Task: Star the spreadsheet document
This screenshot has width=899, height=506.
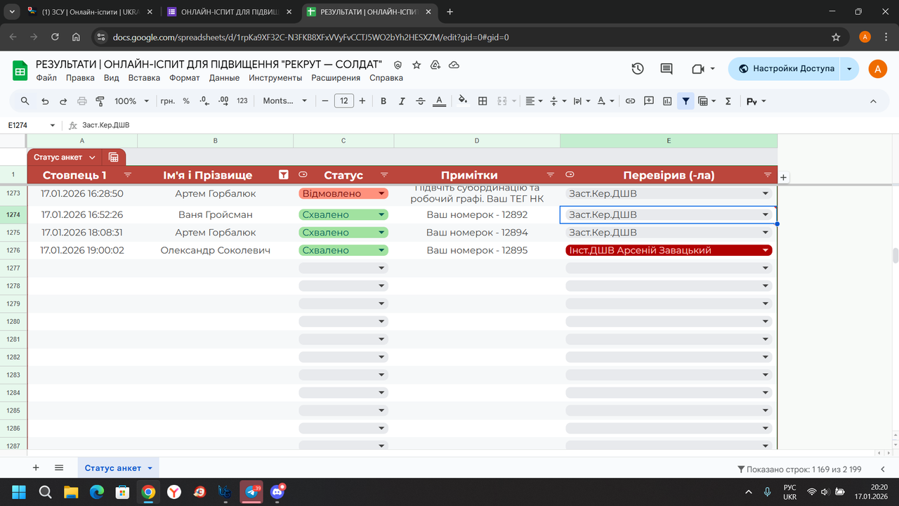Action: tap(416, 65)
